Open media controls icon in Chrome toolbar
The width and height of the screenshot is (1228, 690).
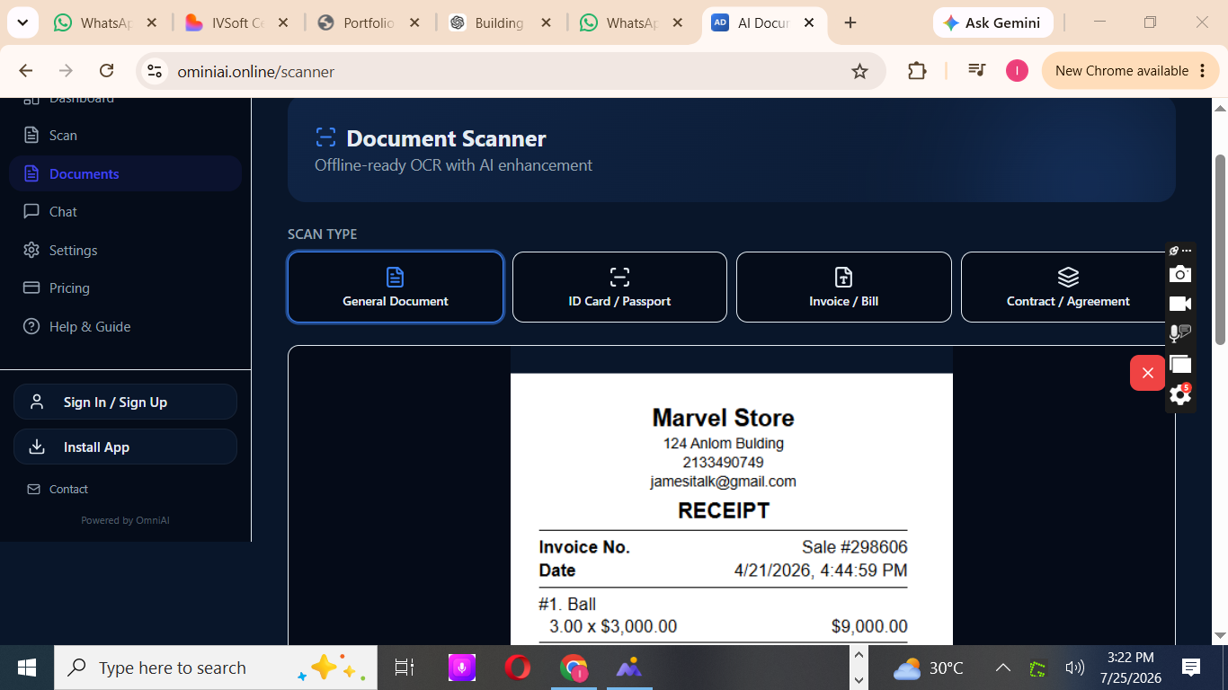click(977, 71)
